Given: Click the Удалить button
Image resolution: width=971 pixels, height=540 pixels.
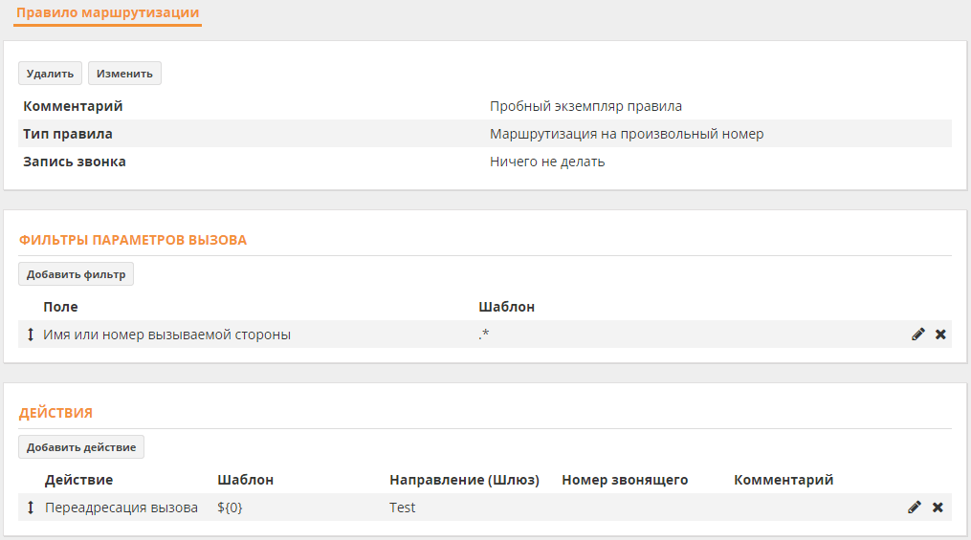Looking at the screenshot, I should pyautogui.click(x=50, y=73).
